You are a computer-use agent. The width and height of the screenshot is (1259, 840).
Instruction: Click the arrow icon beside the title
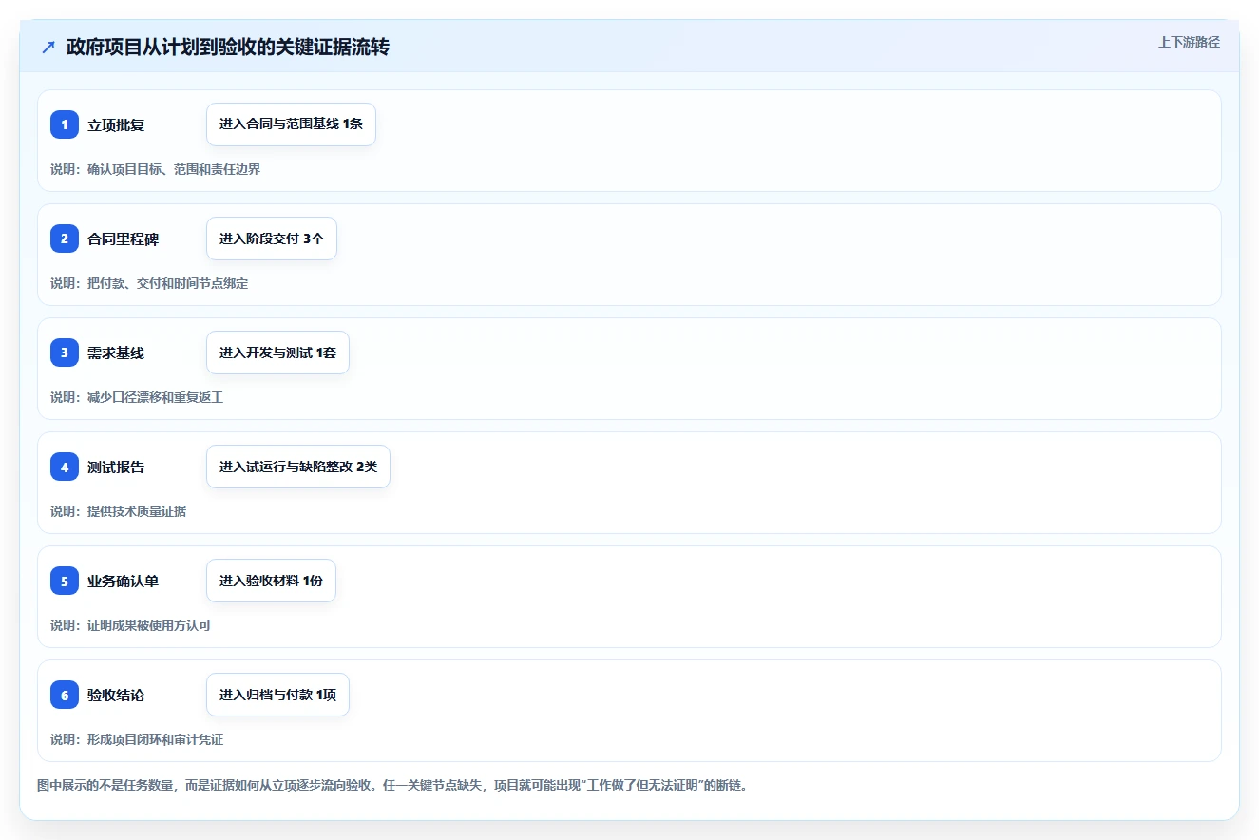[x=48, y=47]
